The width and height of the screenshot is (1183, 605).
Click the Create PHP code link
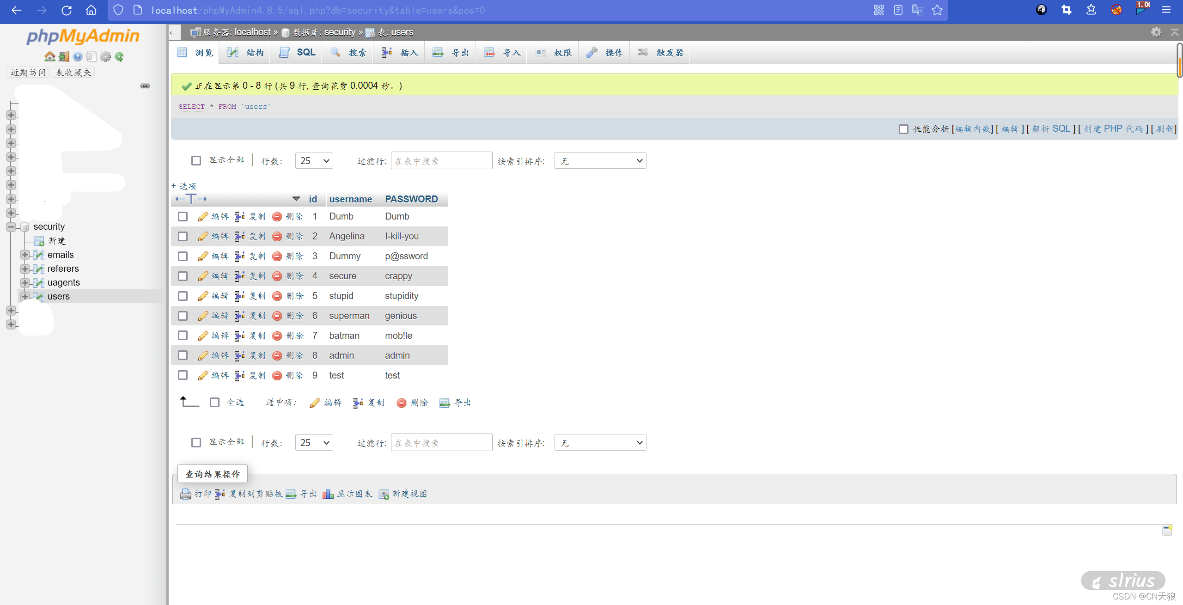click(x=1113, y=129)
